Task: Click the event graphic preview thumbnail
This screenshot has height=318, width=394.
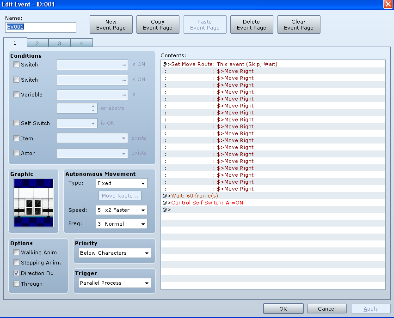Action: 34,203
